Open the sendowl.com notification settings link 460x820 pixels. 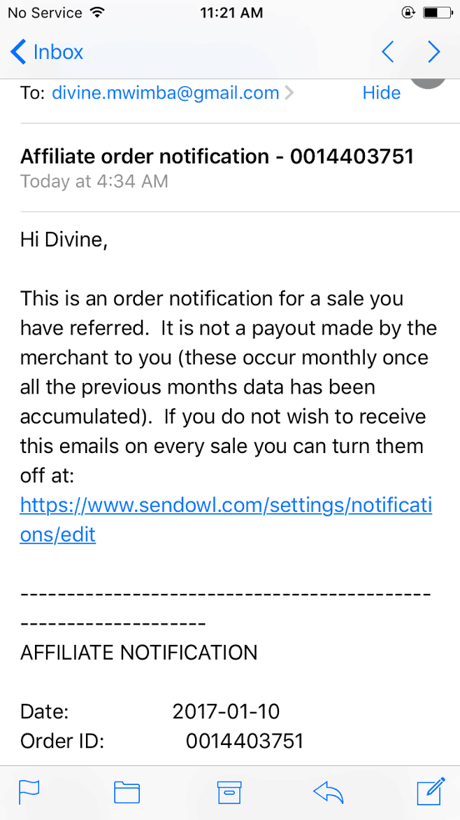(x=226, y=520)
